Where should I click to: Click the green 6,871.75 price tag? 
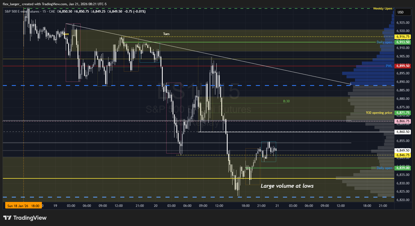click(403, 113)
